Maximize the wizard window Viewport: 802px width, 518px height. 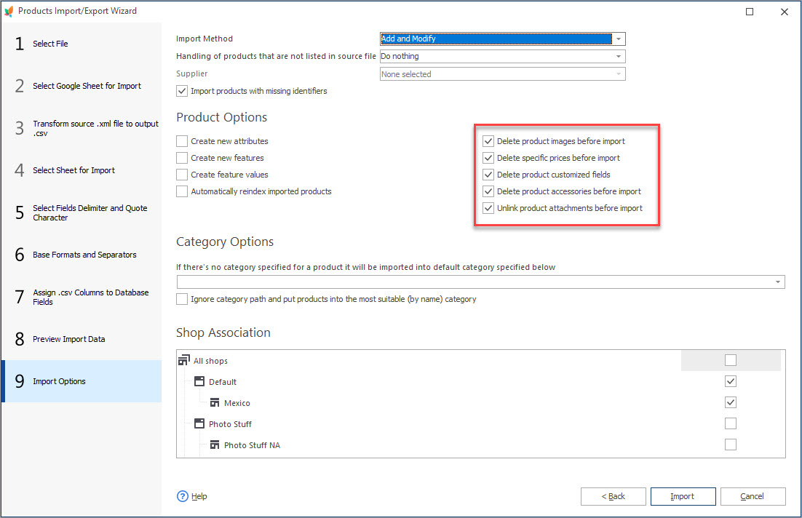pos(750,11)
